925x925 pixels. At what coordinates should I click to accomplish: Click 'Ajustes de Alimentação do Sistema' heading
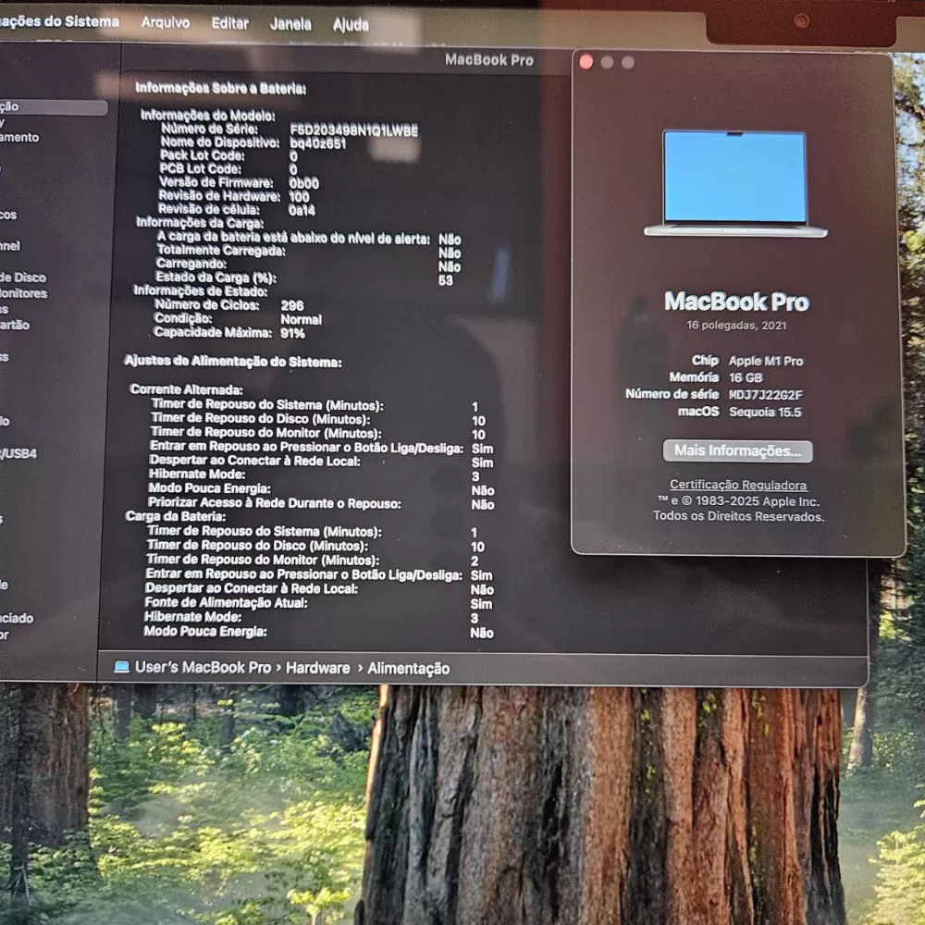[233, 362]
